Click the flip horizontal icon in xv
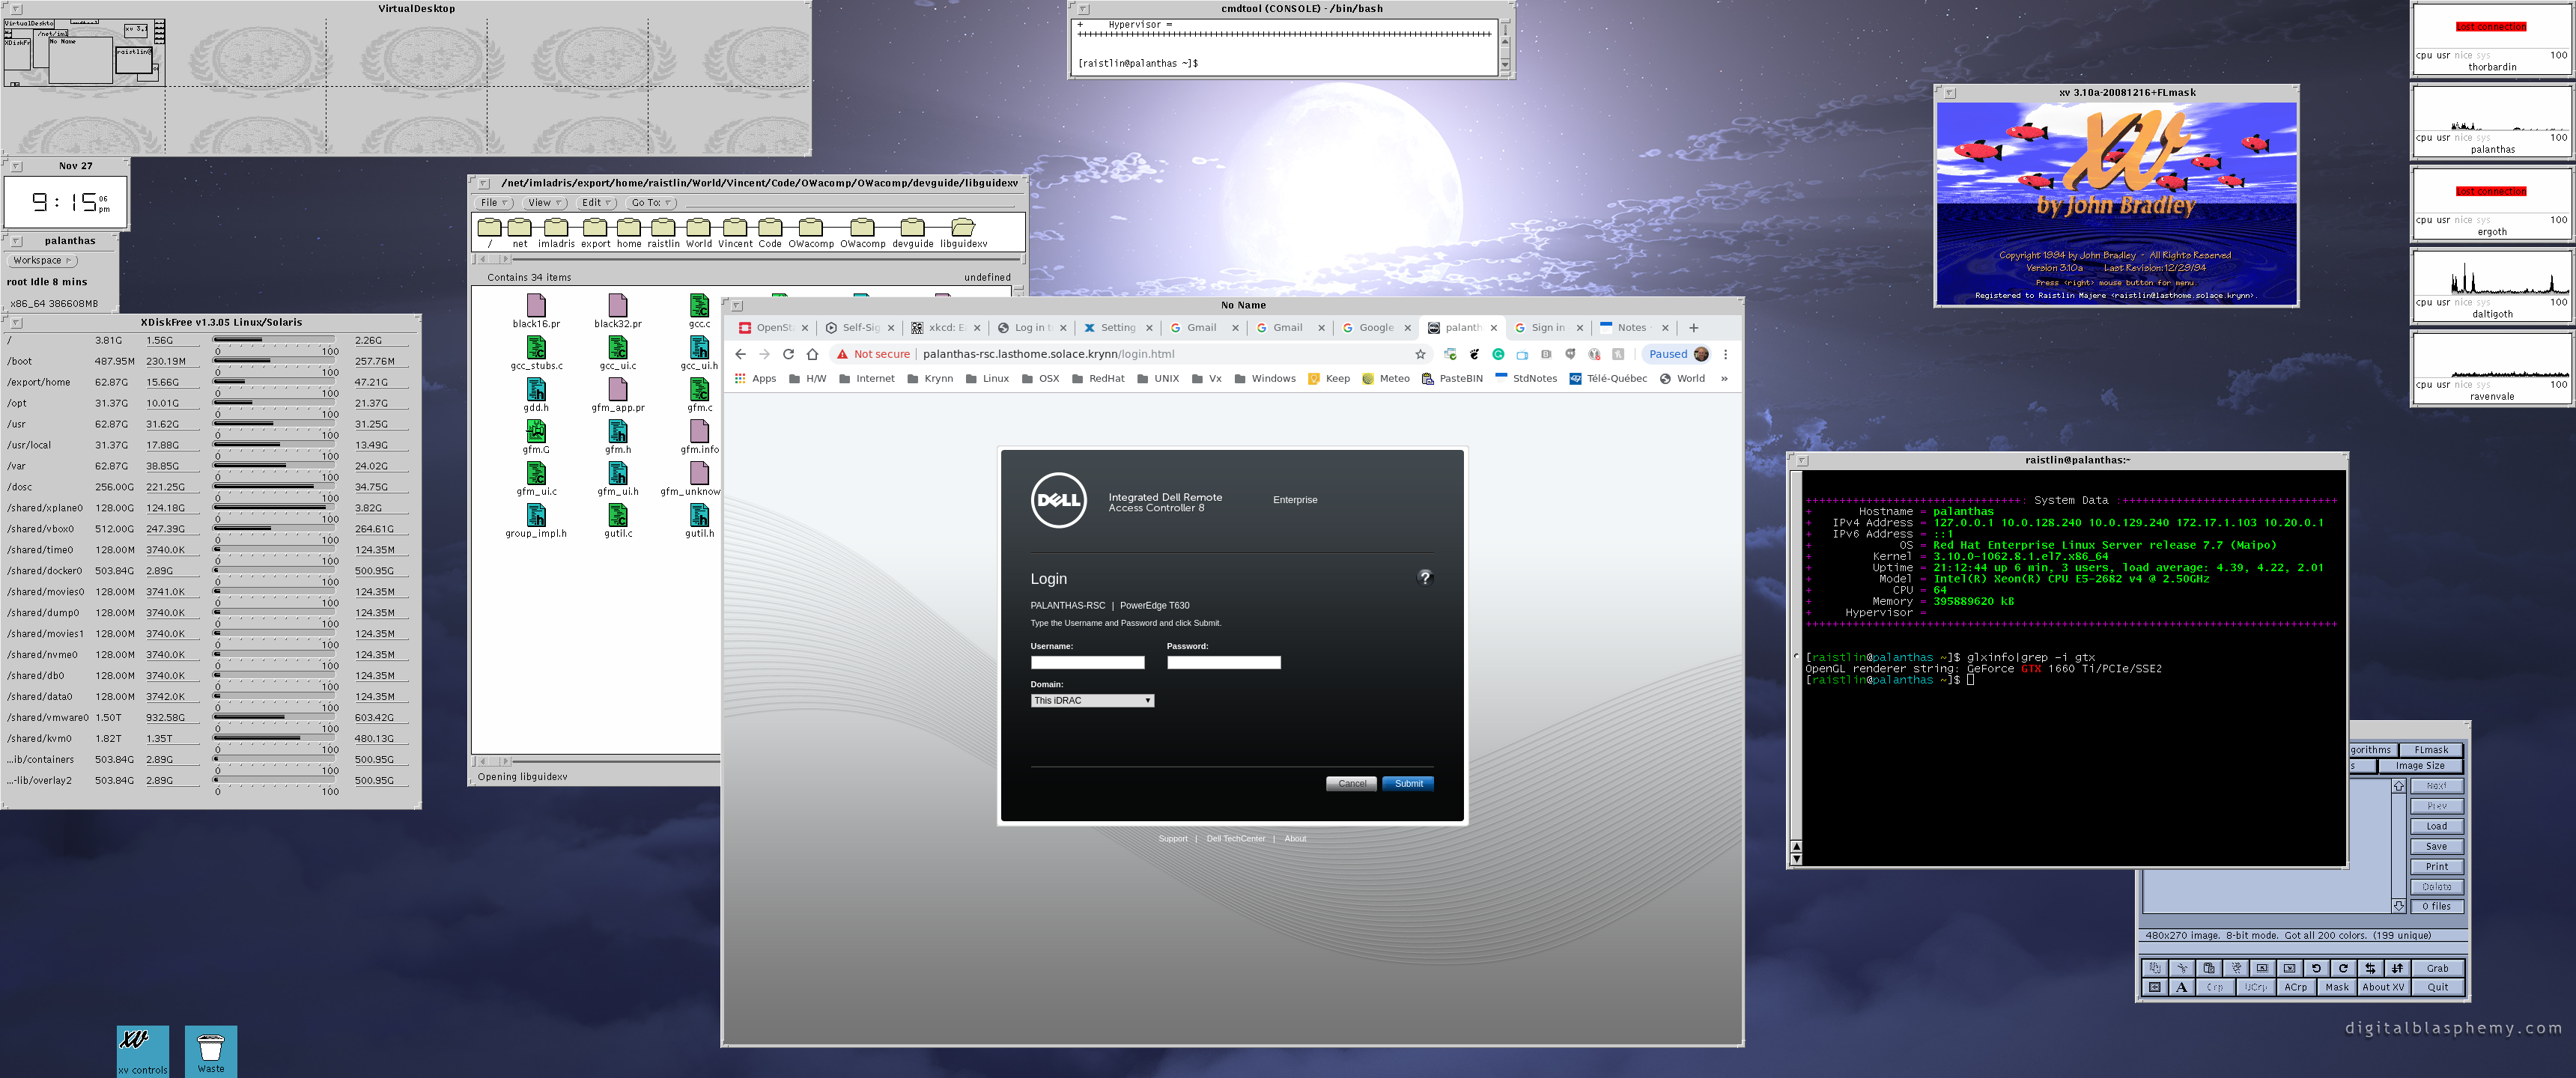Image resolution: width=2576 pixels, height=1078 pixels. tap(2369, 968)
